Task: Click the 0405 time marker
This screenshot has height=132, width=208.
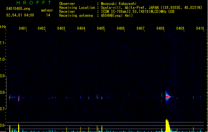Action: tap(101, 28)
